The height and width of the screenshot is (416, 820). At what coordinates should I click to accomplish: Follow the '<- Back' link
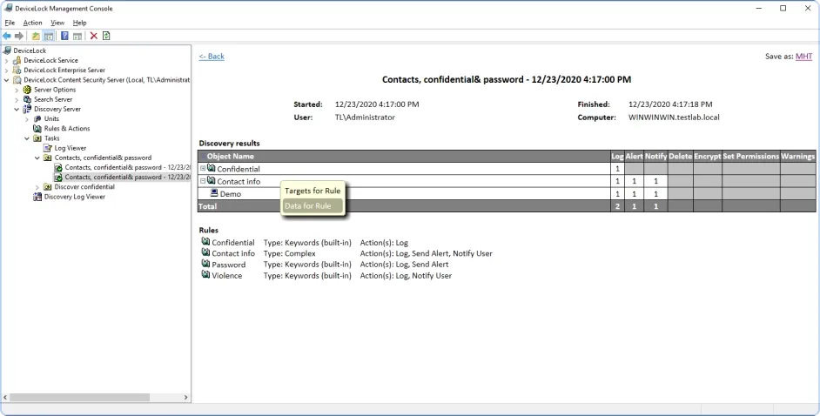pos(212,56)
